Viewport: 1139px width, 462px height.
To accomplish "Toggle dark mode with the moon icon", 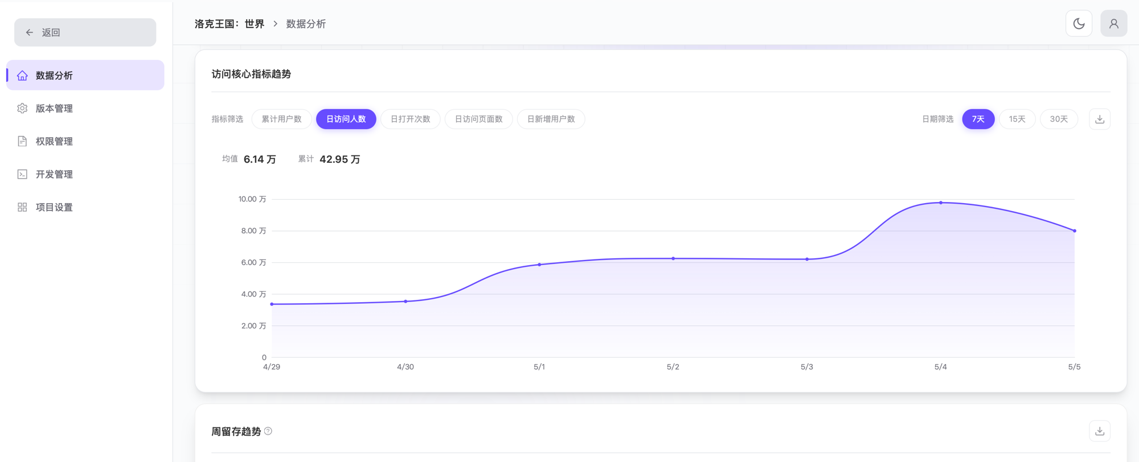I will pos(1079,23).
